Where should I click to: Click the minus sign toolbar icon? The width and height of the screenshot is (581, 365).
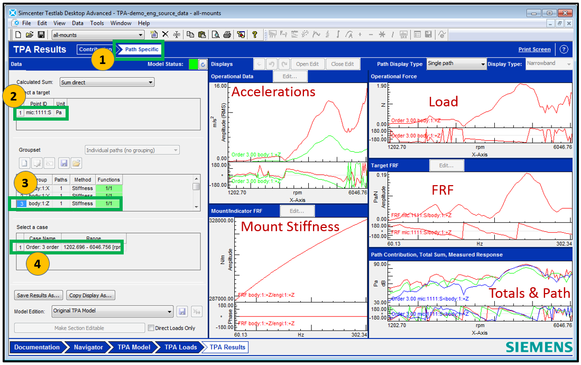[371, 34]
